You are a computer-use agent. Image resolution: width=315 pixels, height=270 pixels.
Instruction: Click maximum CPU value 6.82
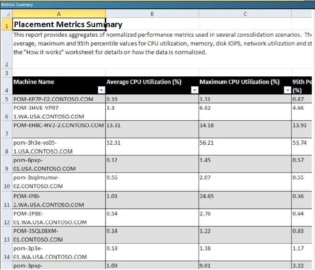[x=205, y=108]
